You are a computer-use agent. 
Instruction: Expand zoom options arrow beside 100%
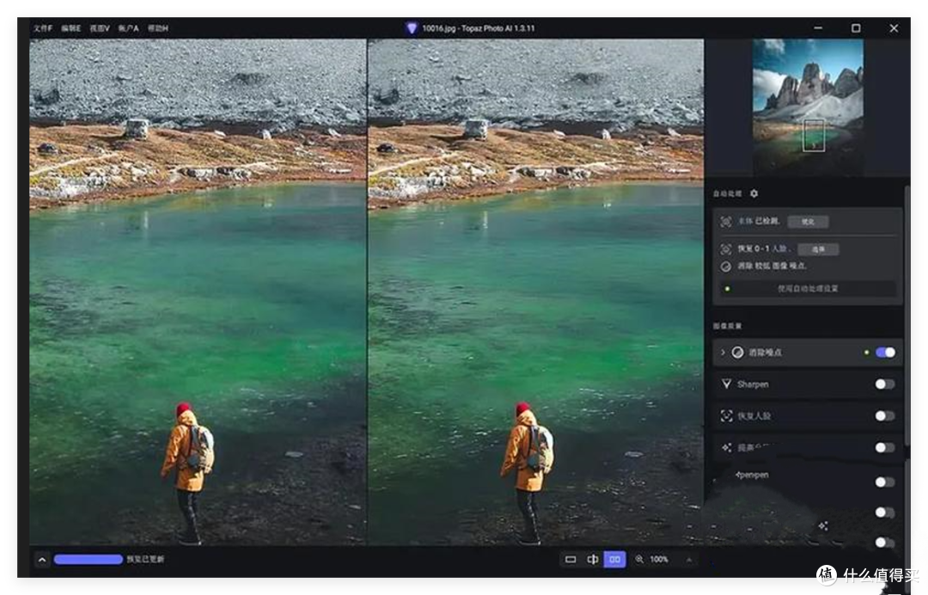(x=689, y=560)
